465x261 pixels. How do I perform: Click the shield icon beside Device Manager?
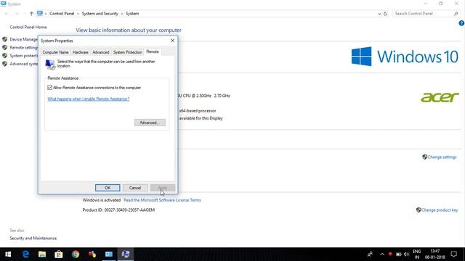click(x=5, y=39)
